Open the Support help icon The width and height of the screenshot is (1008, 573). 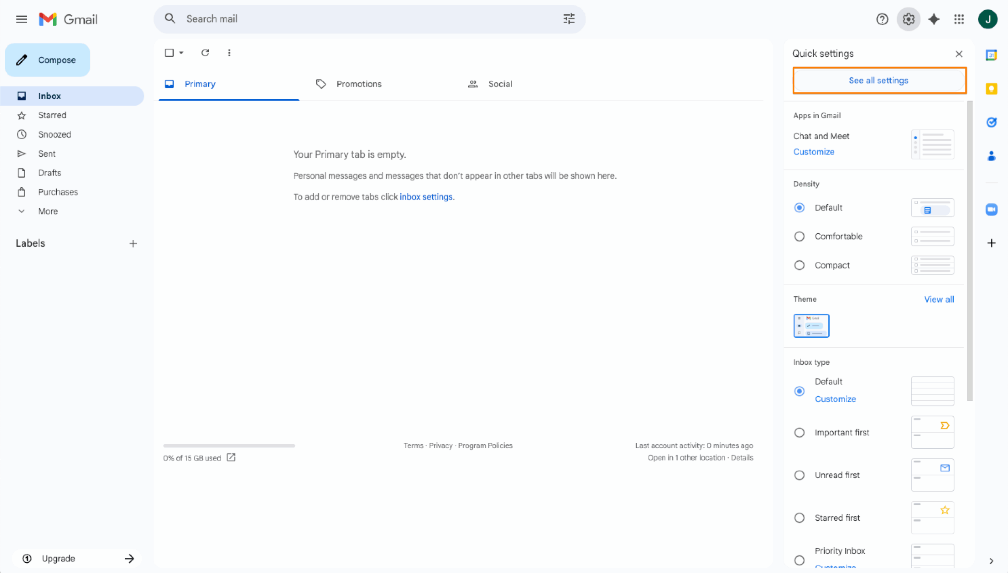click(x=882, y=19)
